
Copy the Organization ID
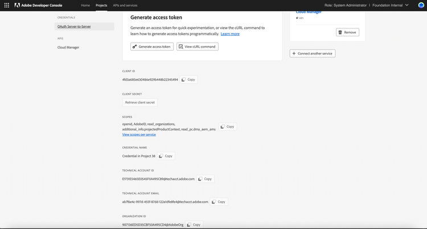point(194,224)
